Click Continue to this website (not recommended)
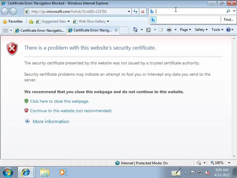 click(x=71, y=111)
